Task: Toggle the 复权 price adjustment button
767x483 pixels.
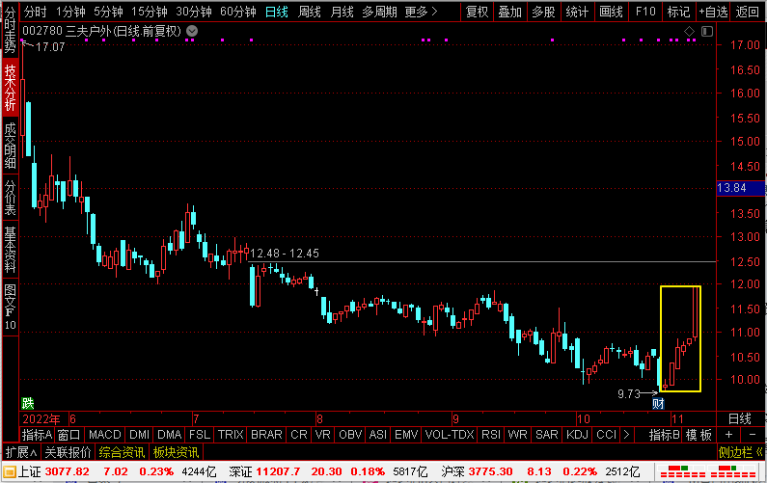Action: point(477,12)
